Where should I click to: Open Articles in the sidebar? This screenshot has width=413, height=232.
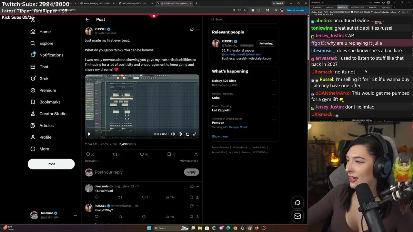pyautogui.click(x=42, y=125)
